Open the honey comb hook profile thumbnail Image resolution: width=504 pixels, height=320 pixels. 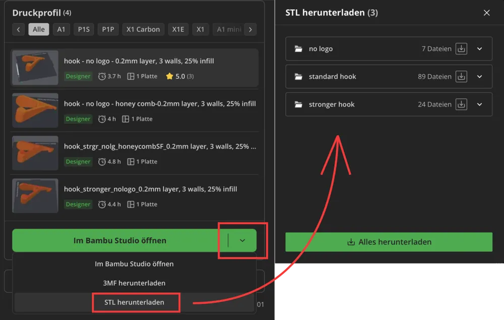tap(35, 111)
